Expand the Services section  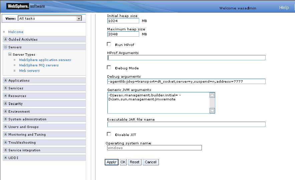[5, 88]
